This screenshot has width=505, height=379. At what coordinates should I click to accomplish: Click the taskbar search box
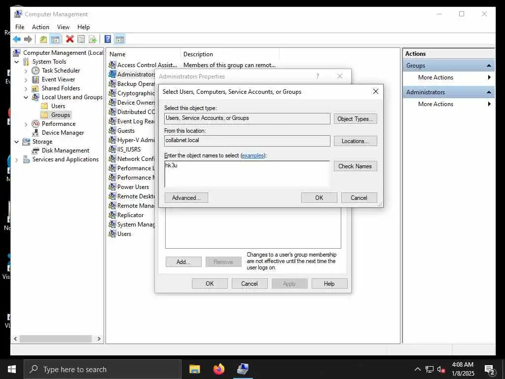[103, 369]
